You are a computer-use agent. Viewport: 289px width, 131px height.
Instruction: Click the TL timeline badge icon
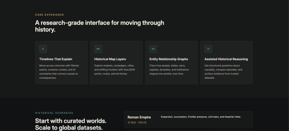(x=43, y=49)
